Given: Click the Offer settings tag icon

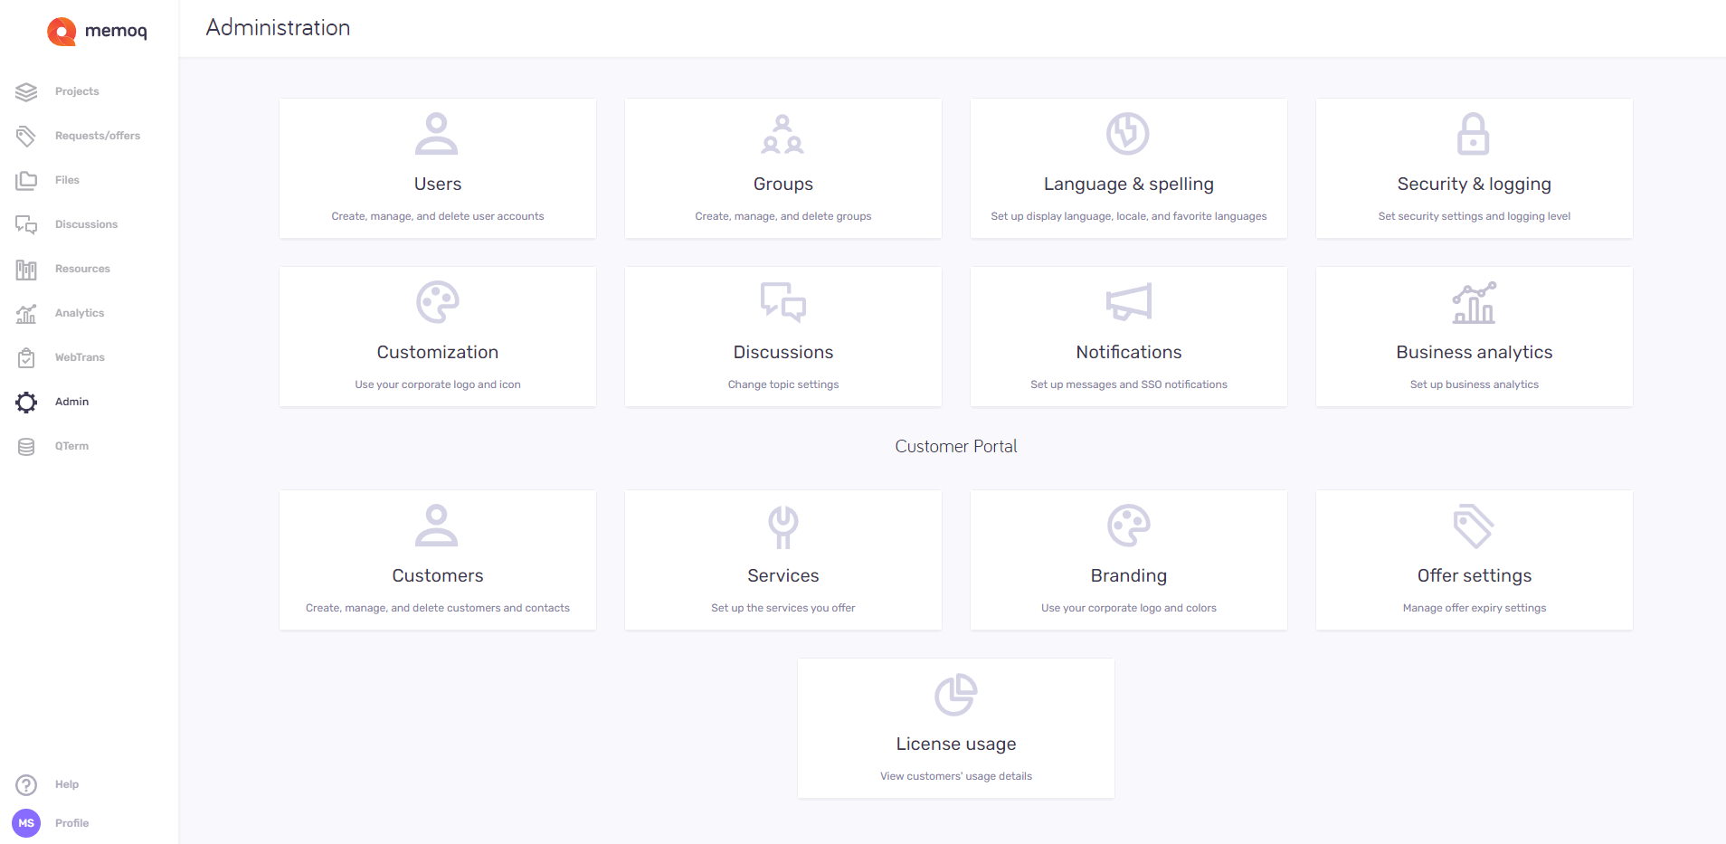Looking at the screenshot, I should point(1474,526).
